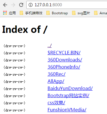
Task: Open the $RECYCLE.BIN/ directory link
Action: point(64,53)
